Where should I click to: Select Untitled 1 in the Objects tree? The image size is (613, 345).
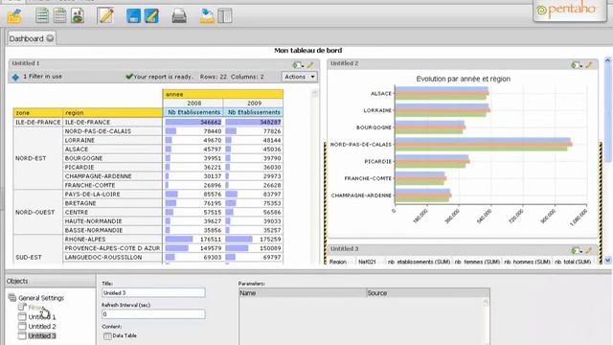point(42,317)
